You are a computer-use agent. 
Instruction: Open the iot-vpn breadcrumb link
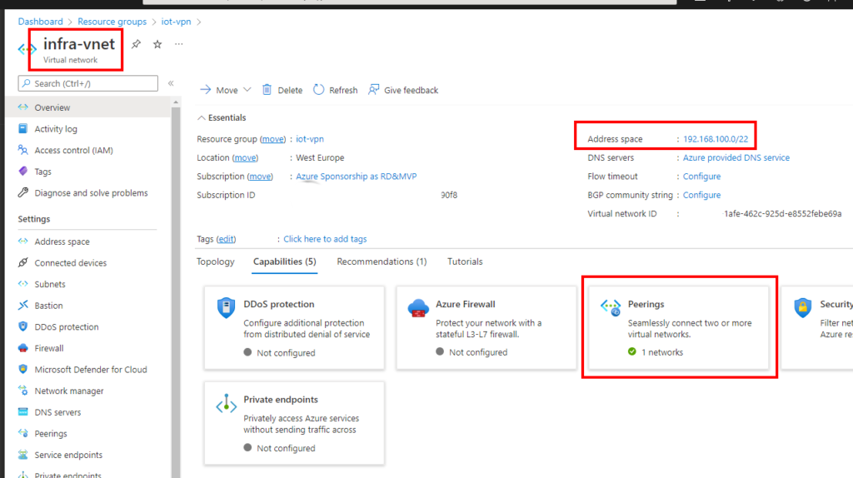pos(177,22)
